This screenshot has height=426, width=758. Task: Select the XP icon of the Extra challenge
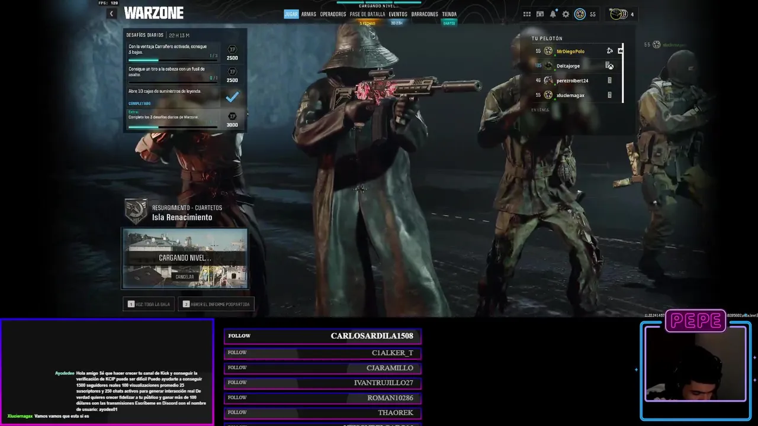[232, 116]
